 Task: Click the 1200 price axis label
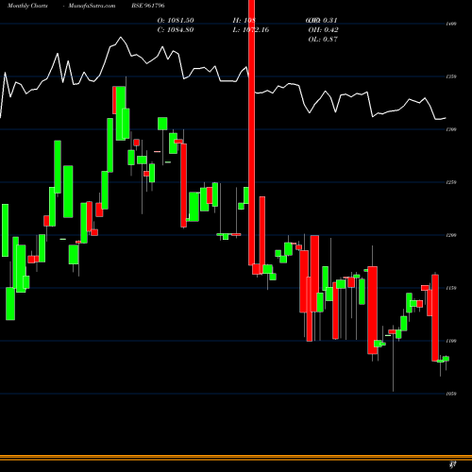pos(451,235)
